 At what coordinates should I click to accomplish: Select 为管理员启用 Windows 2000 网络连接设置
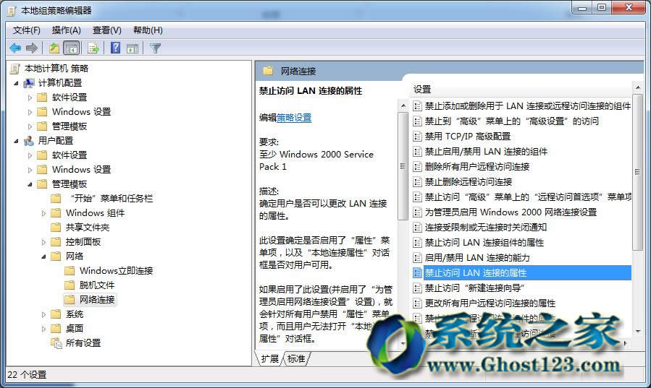(511, 212)
